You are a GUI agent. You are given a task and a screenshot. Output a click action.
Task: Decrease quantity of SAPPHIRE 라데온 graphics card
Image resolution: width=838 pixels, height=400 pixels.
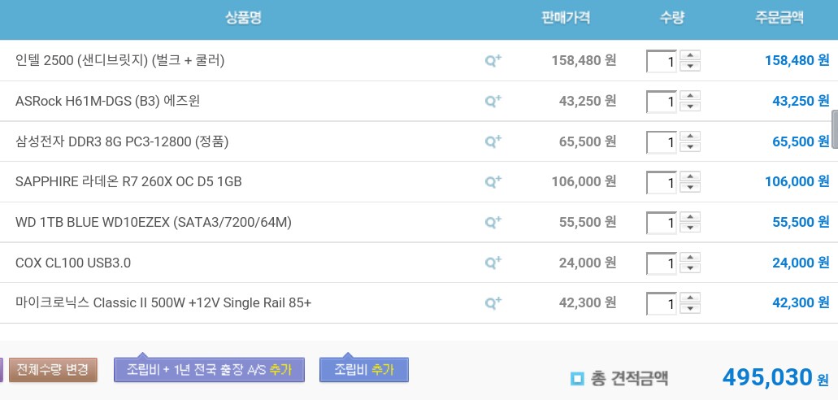click(690, 187)
